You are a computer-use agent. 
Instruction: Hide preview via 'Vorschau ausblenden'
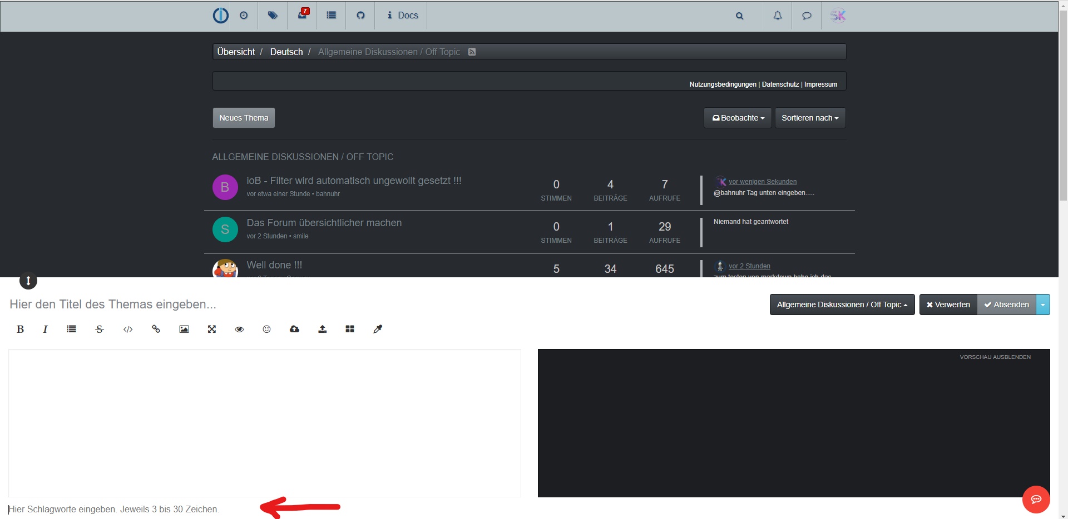coord(995,357)
